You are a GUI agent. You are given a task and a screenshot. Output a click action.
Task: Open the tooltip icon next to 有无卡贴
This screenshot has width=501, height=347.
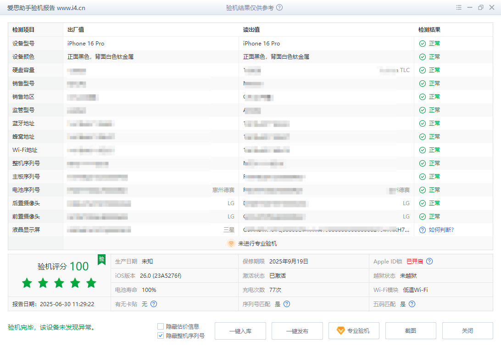click(154, 304)
